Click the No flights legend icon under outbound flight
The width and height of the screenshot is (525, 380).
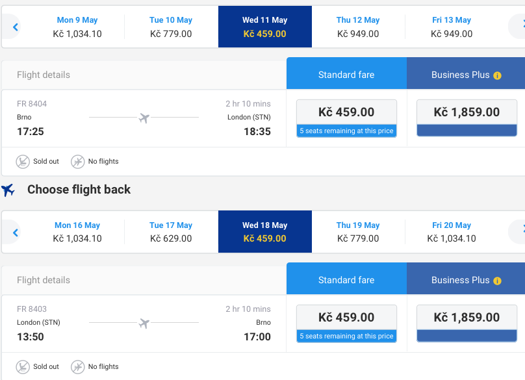(x=78, y=162)
